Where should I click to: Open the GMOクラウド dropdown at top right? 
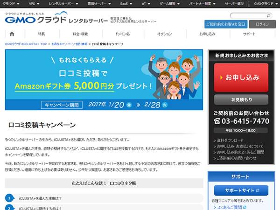(266, 4)
